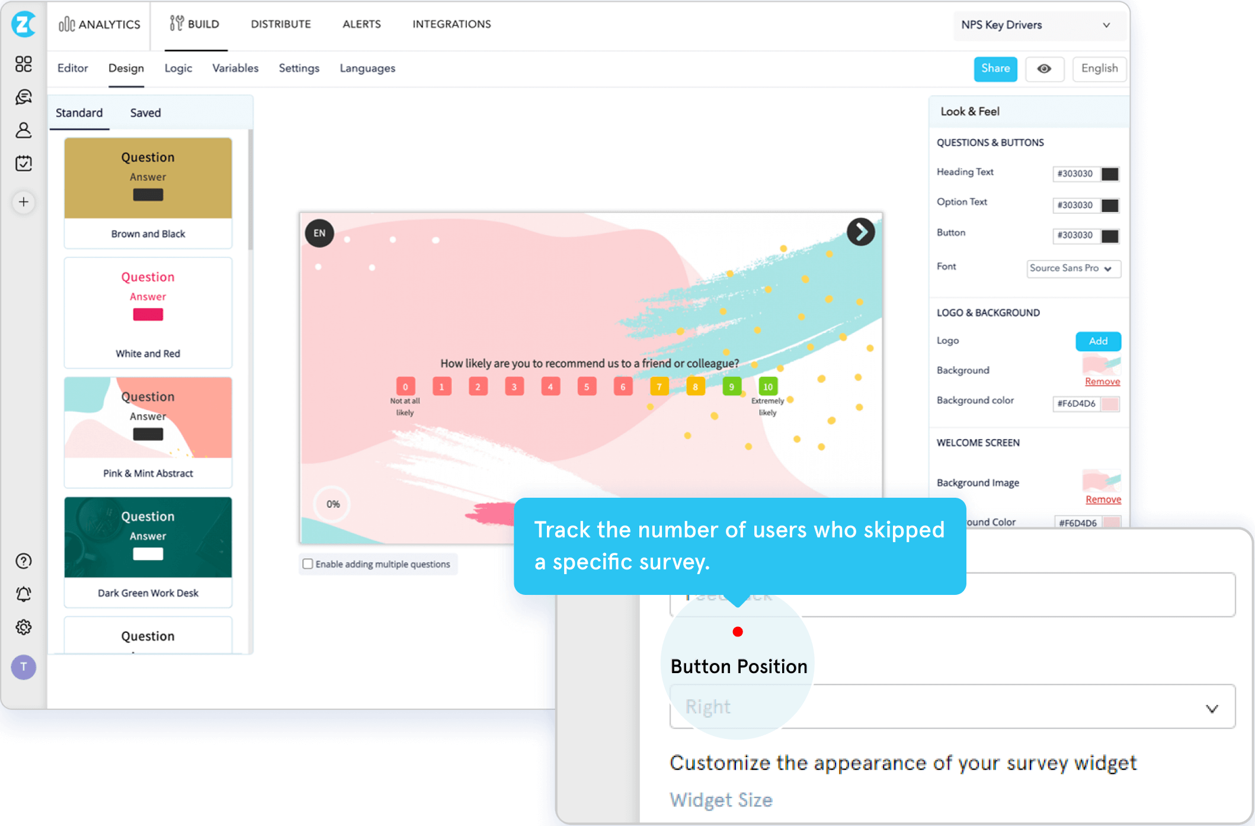Viewport: 1255px width, 826px height.
Task: Open the dashboard grid icon in sidebar
Action: pos(24,64)
